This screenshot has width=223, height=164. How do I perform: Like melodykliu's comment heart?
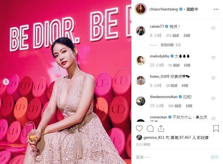[213, 58]
